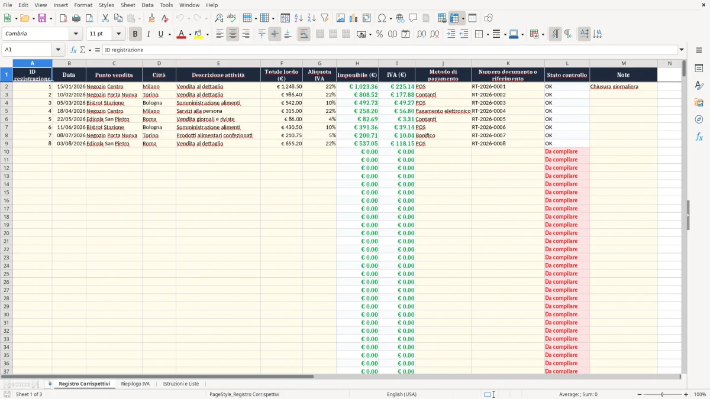Switch to Istruzioni e Liste sheet tab
This screenshot has height=399, width=710.
coord(181,384)
